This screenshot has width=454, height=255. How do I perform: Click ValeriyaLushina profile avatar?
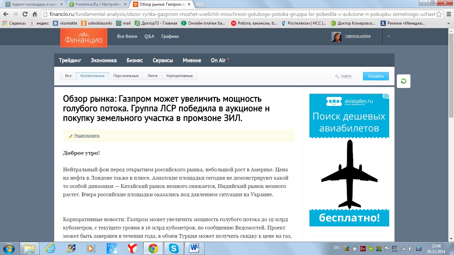(336, 37)
